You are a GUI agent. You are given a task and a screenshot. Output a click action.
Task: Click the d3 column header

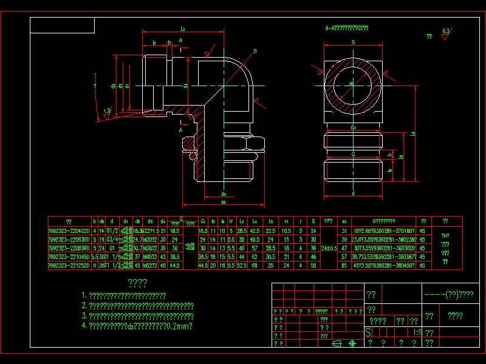pyautogui.click(x=150, y=221)
